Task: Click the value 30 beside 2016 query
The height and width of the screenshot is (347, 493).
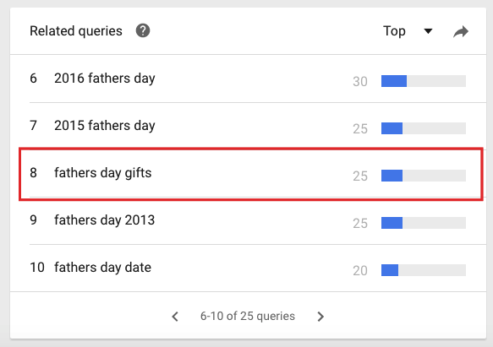Action: coord(360,82)
